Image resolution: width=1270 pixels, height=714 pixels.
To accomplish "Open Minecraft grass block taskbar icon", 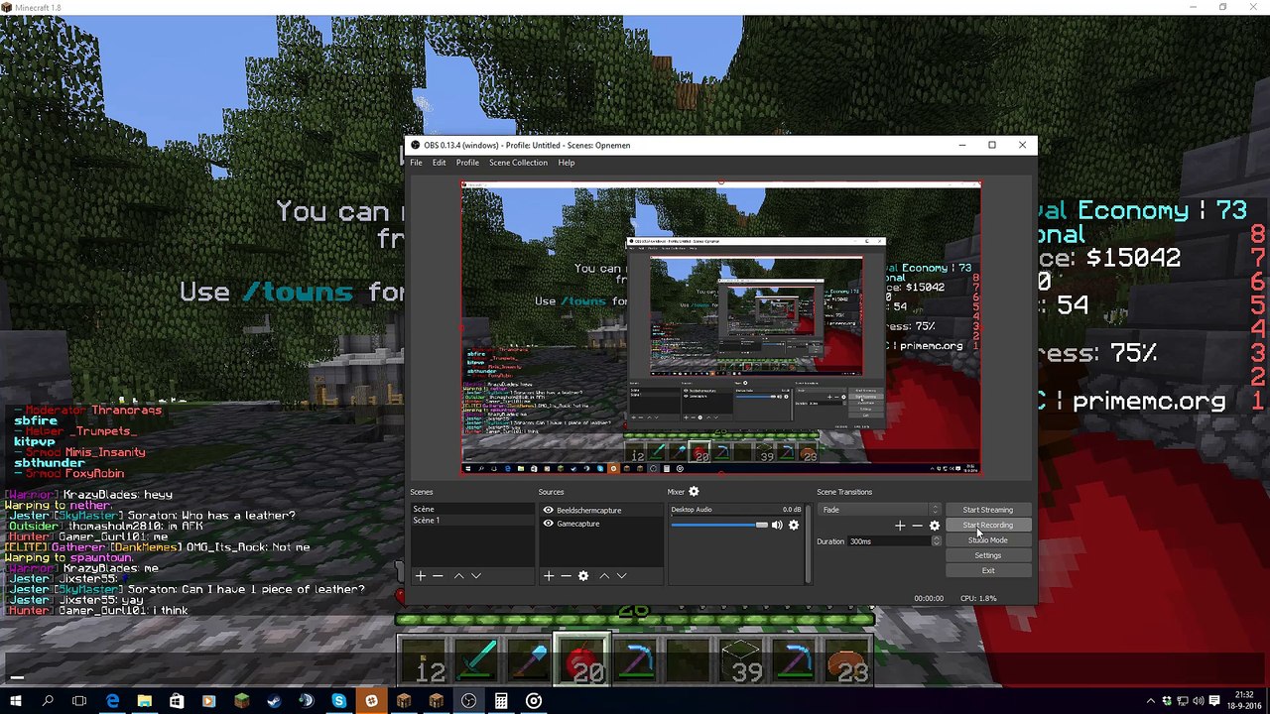I will coord(241,702).
